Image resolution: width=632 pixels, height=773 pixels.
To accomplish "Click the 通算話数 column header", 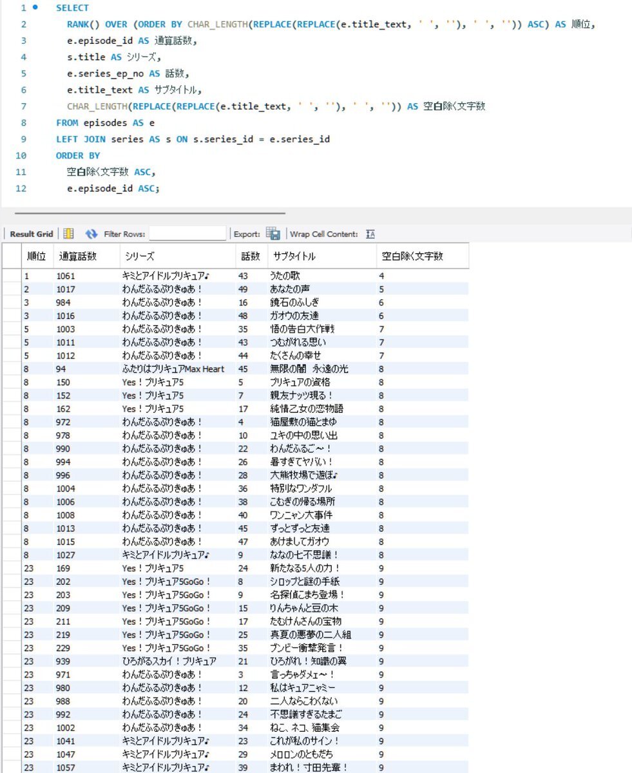I will tap(77, 256).
